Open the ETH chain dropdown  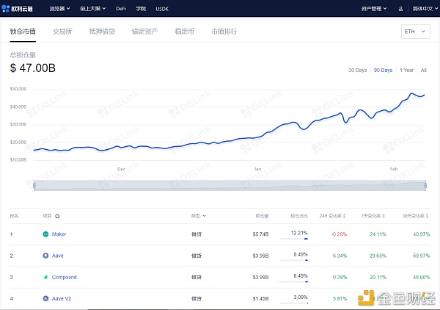coord(415,32)
